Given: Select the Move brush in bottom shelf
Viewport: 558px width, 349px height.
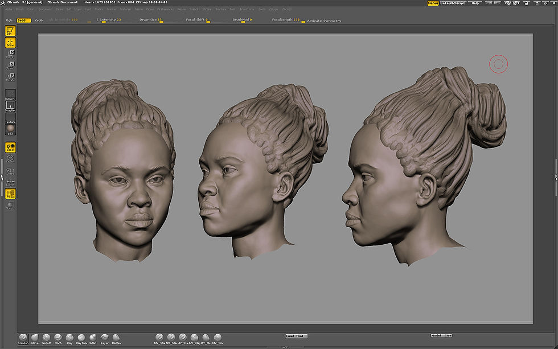Looking at the screenshot, I should tap(35, 338).
